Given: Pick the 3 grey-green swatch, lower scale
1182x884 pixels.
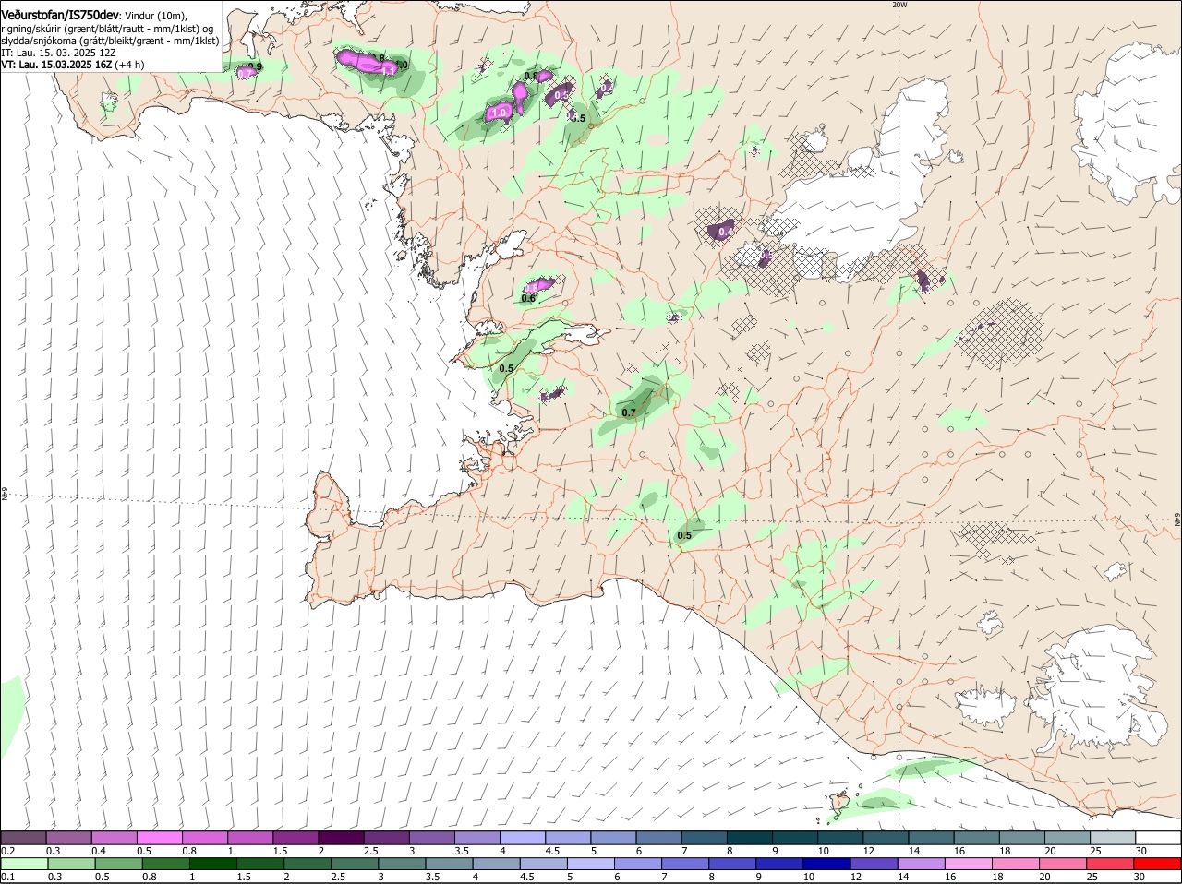Looking at the screenshot, I should tap(402, 864).
